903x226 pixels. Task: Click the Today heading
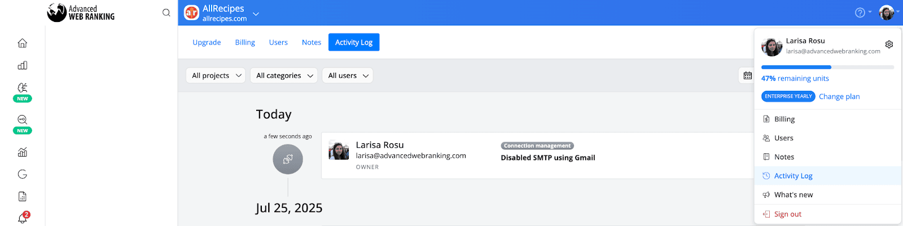(274, 114)
